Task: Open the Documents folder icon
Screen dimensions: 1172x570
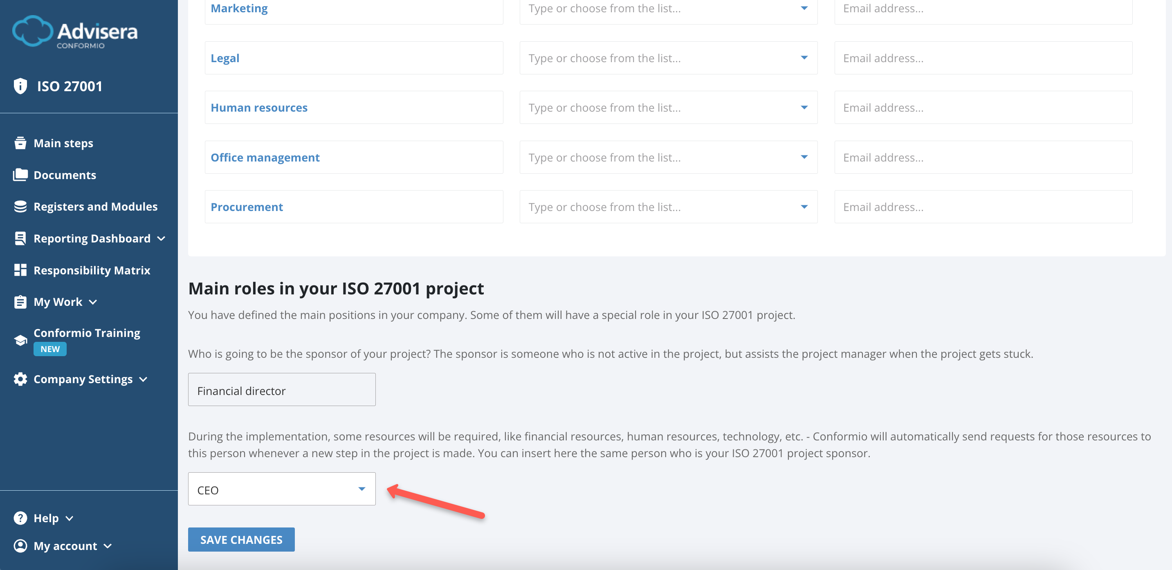Action: (x=20, y=174)
